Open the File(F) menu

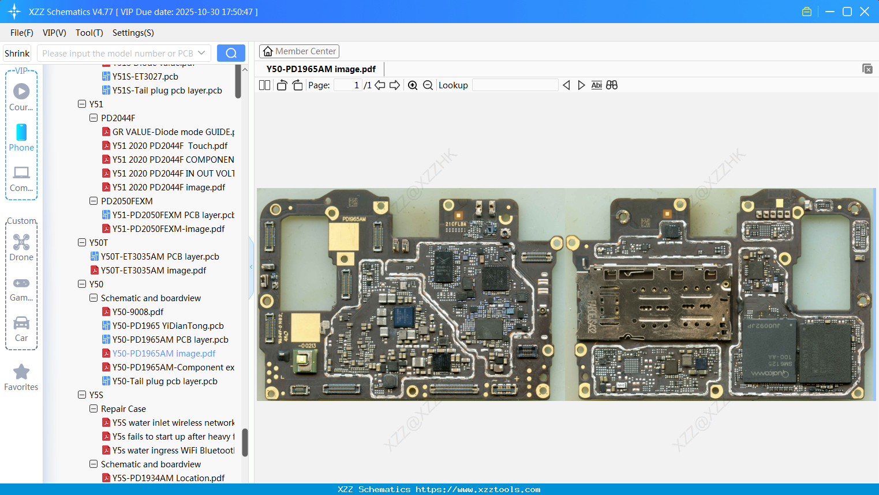coord(22,32)
